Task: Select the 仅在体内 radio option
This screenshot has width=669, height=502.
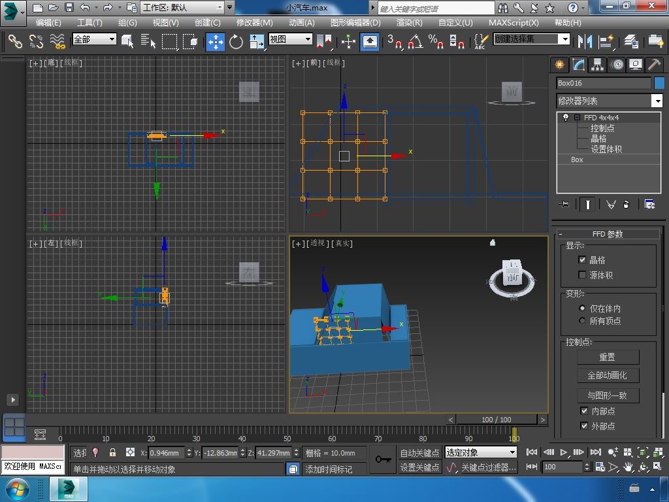Action: tap(582, 308)
